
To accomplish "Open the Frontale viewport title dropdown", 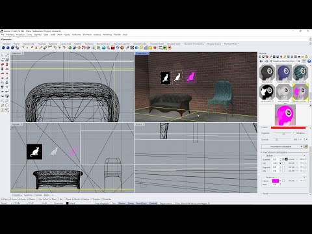I will 21,124.
